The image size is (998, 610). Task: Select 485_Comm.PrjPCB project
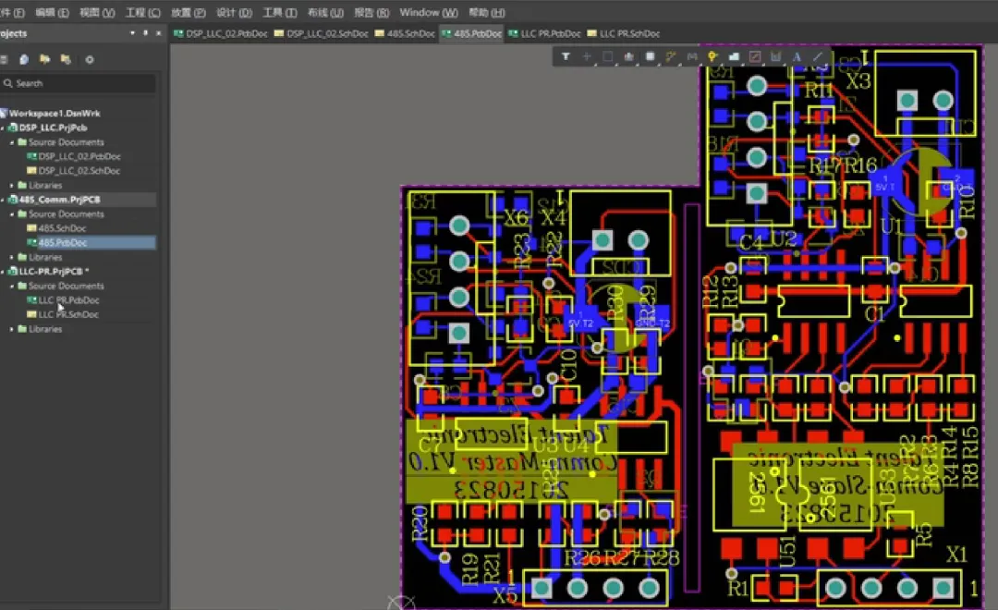tap(58, 200)
